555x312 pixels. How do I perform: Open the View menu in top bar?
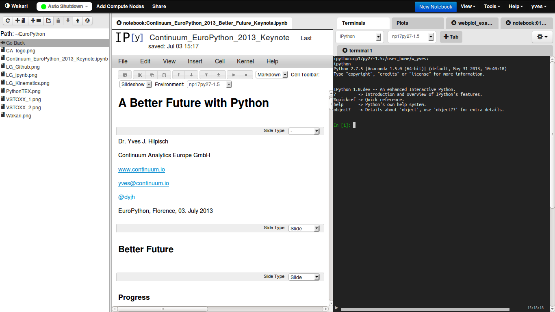(x=468, y=6)
